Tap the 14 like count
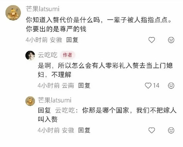 [x=156, y=86]
